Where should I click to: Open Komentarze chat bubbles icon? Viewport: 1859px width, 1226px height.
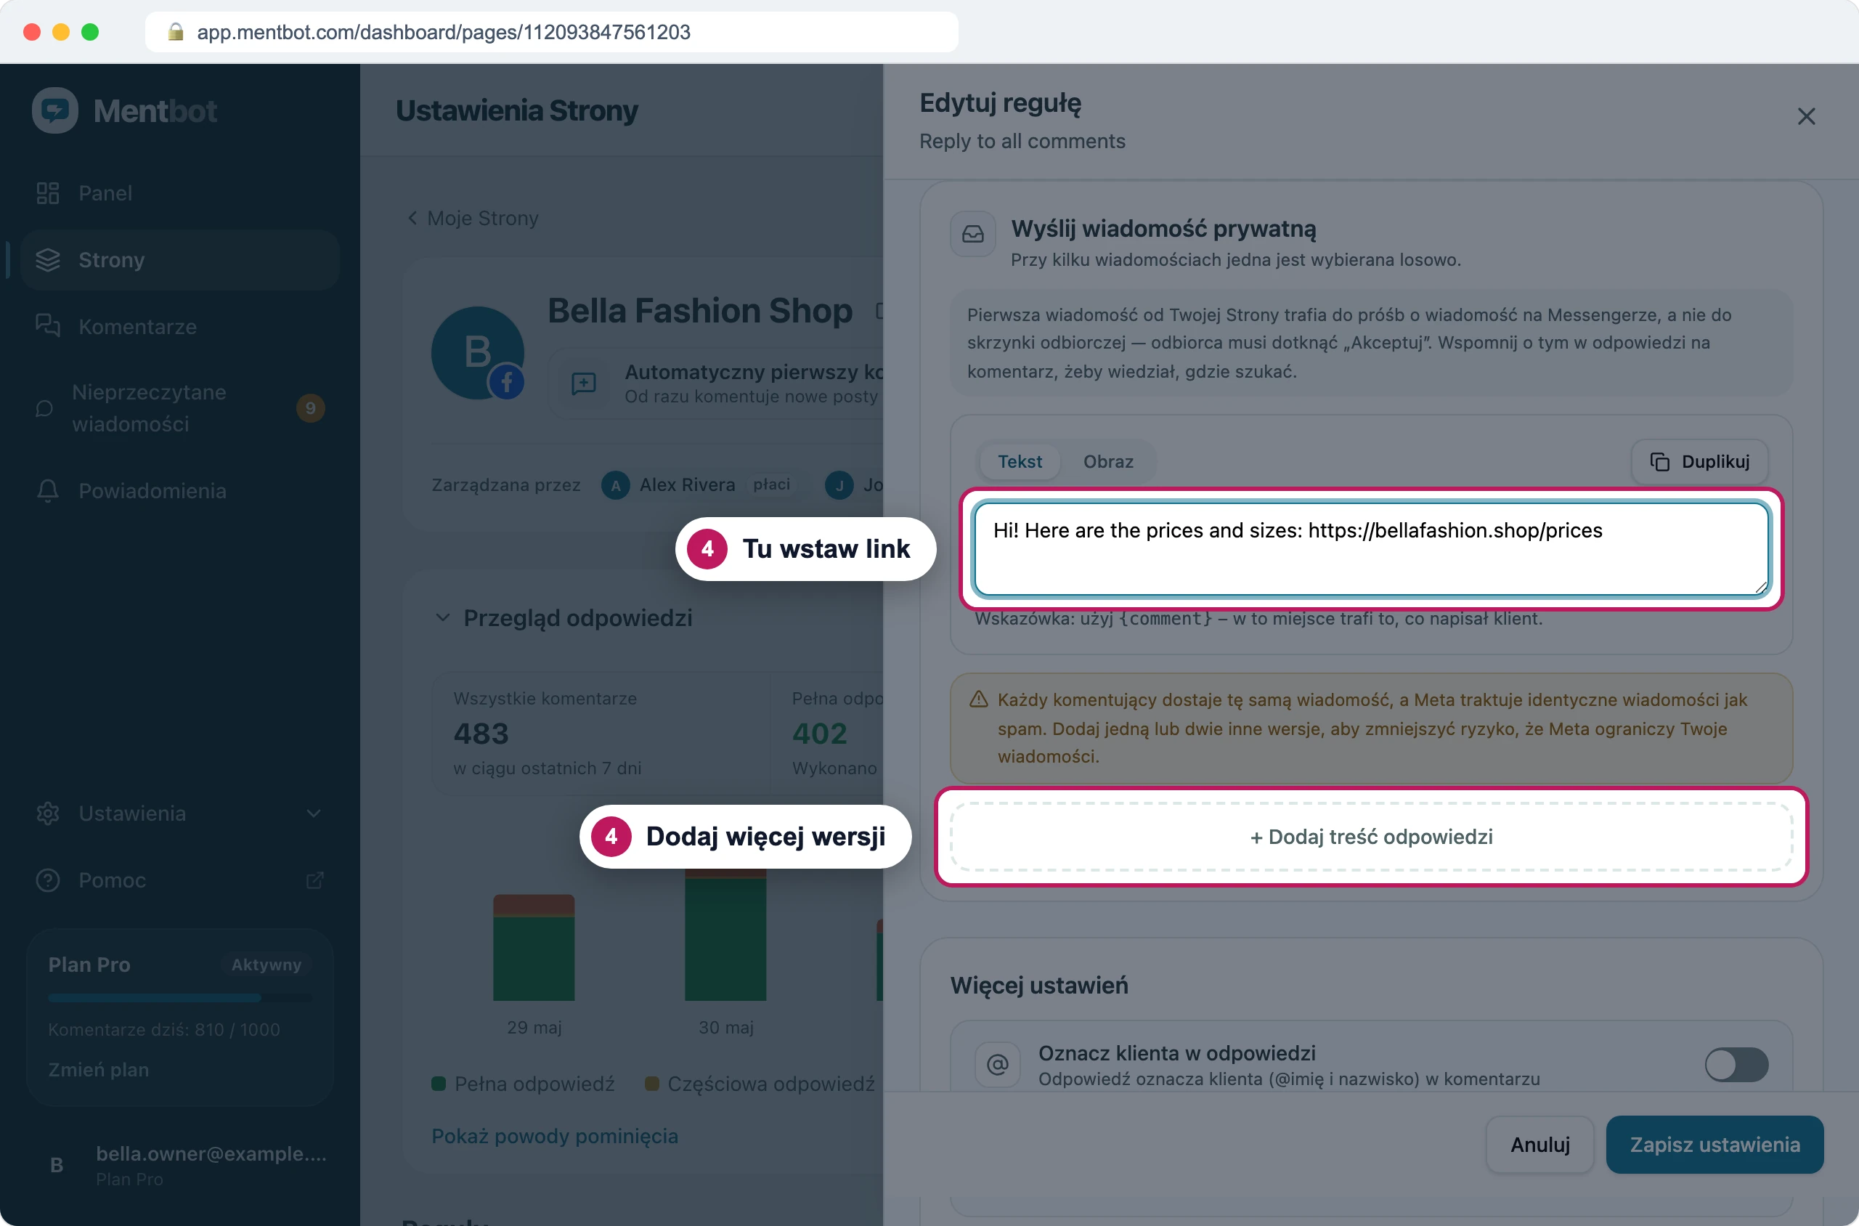pyautogui.click(x=48, y=326)
